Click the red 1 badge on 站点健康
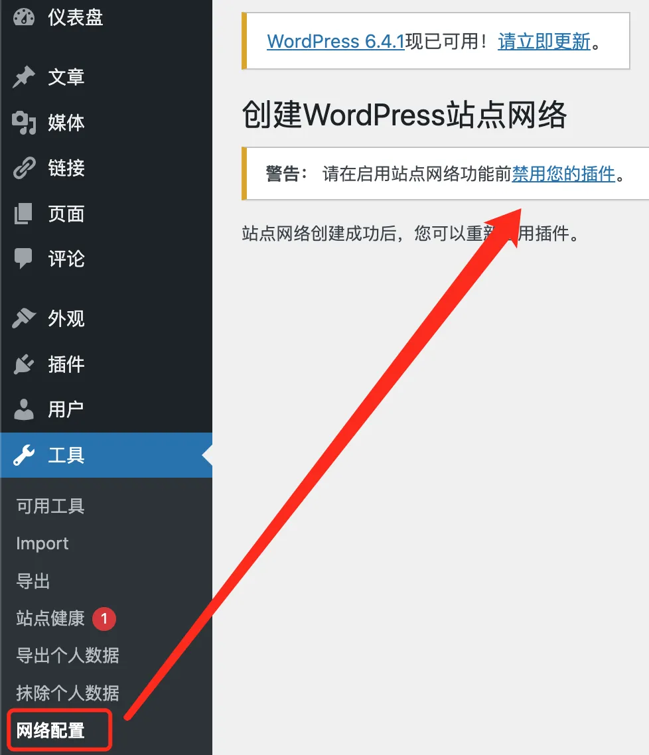 (x=104, y=619)
